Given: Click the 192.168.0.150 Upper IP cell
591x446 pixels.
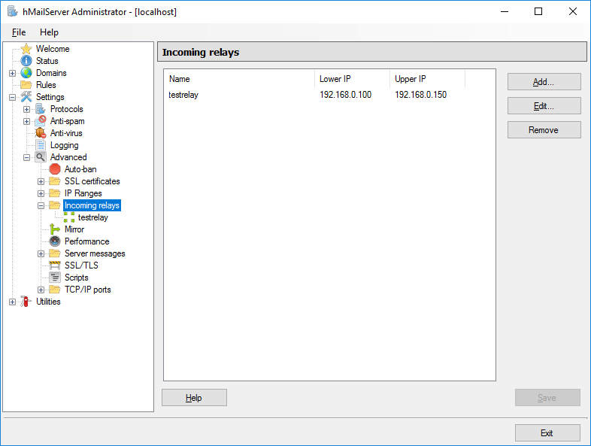Looking at the screenshot, I should tap(420, 95).
